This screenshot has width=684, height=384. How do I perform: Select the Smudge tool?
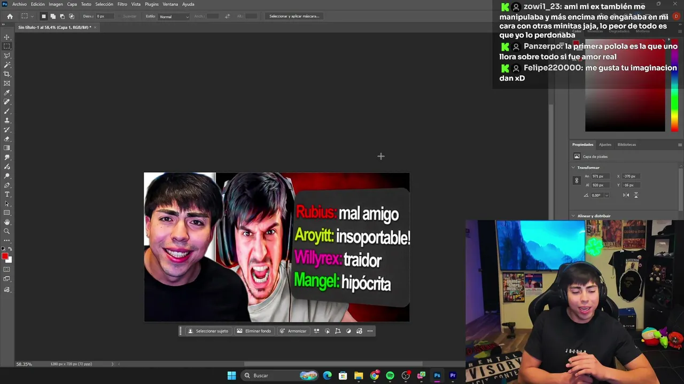pyautogui.click(x=7, y=157)
